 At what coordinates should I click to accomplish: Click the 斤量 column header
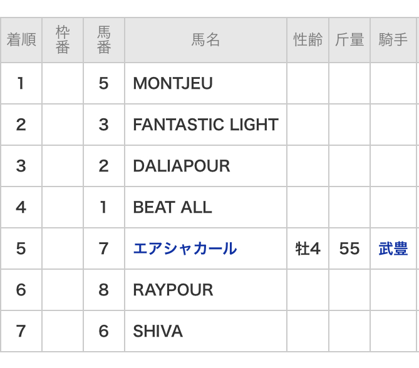349,40
